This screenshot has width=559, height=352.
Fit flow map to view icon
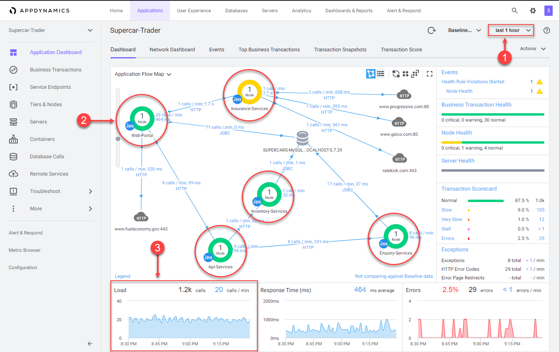(415, 74)
